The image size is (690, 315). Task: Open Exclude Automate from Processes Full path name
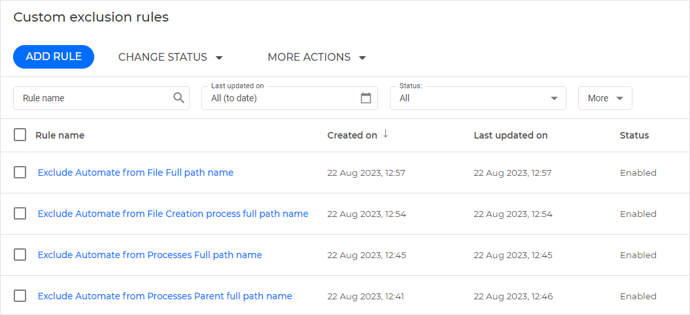[150, 255]
